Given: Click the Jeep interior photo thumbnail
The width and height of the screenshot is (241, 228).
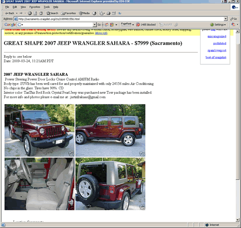Looking at the screenshot, I should pos(40,184).
